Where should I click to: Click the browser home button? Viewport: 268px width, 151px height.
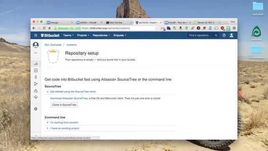click(x=49, y=28)
